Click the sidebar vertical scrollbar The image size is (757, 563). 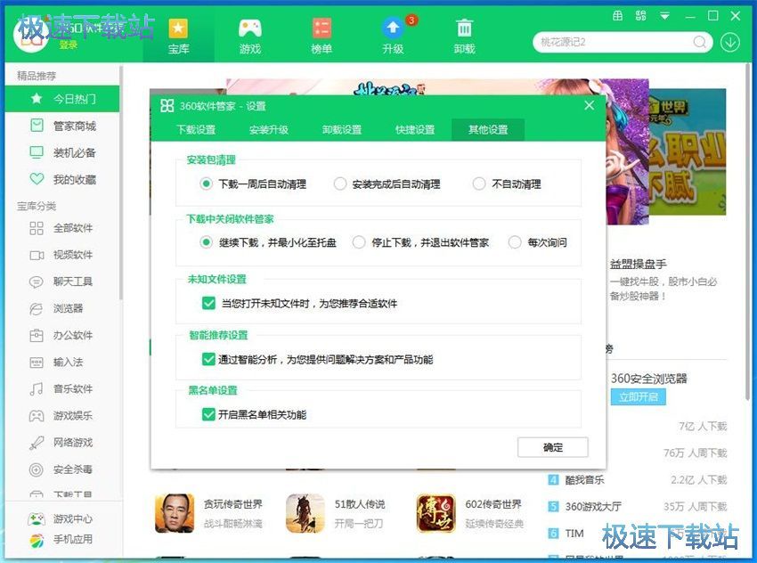(121, 184)
